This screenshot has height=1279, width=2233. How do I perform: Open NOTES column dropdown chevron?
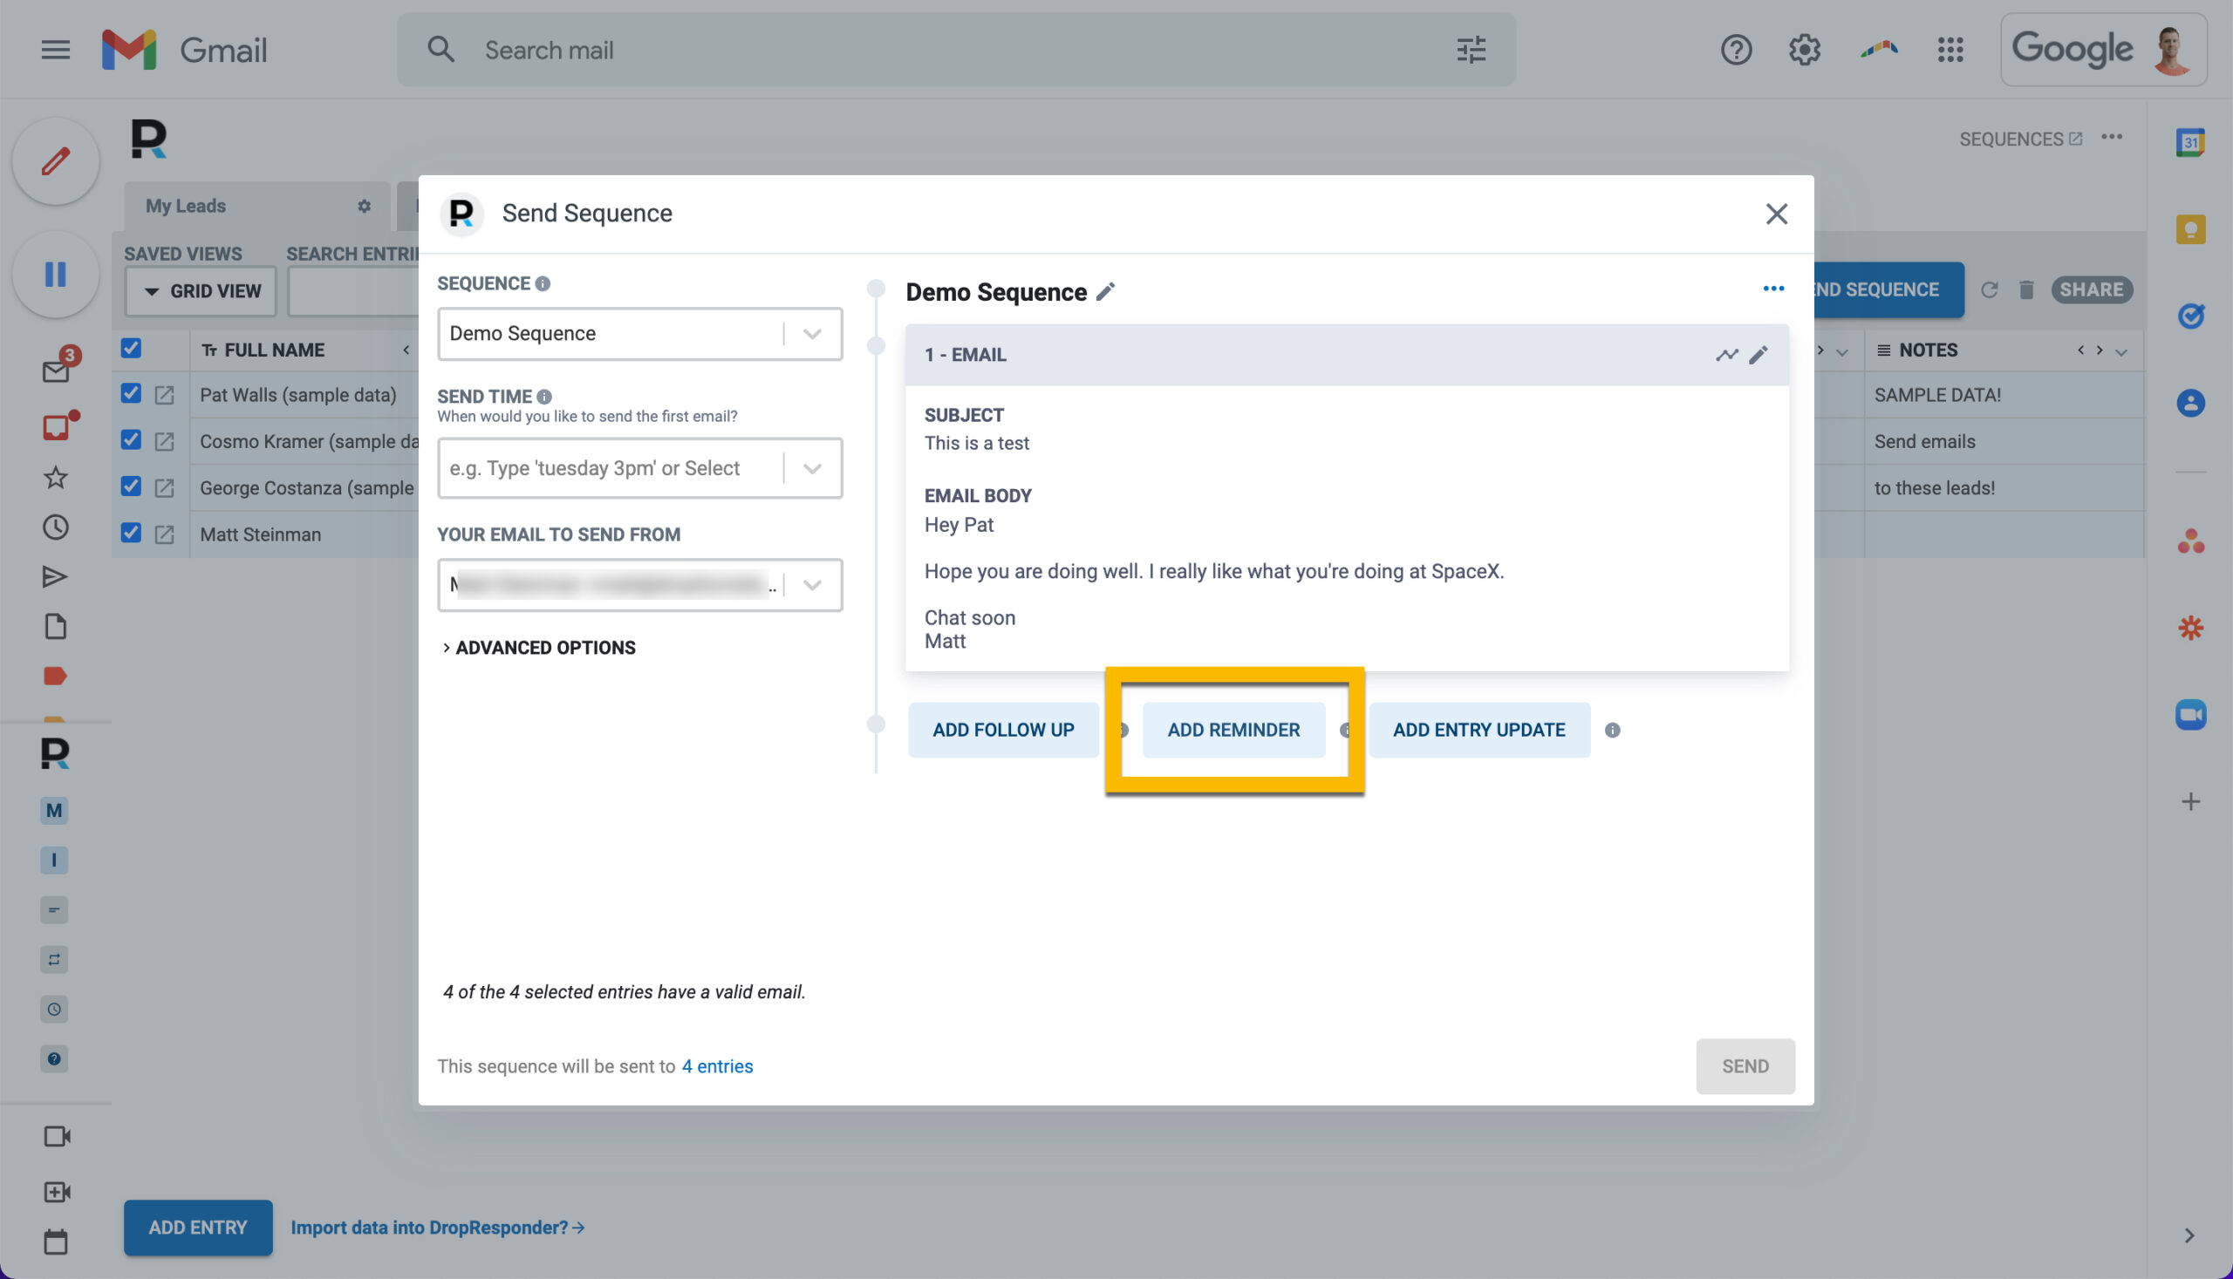(2120, 351)
